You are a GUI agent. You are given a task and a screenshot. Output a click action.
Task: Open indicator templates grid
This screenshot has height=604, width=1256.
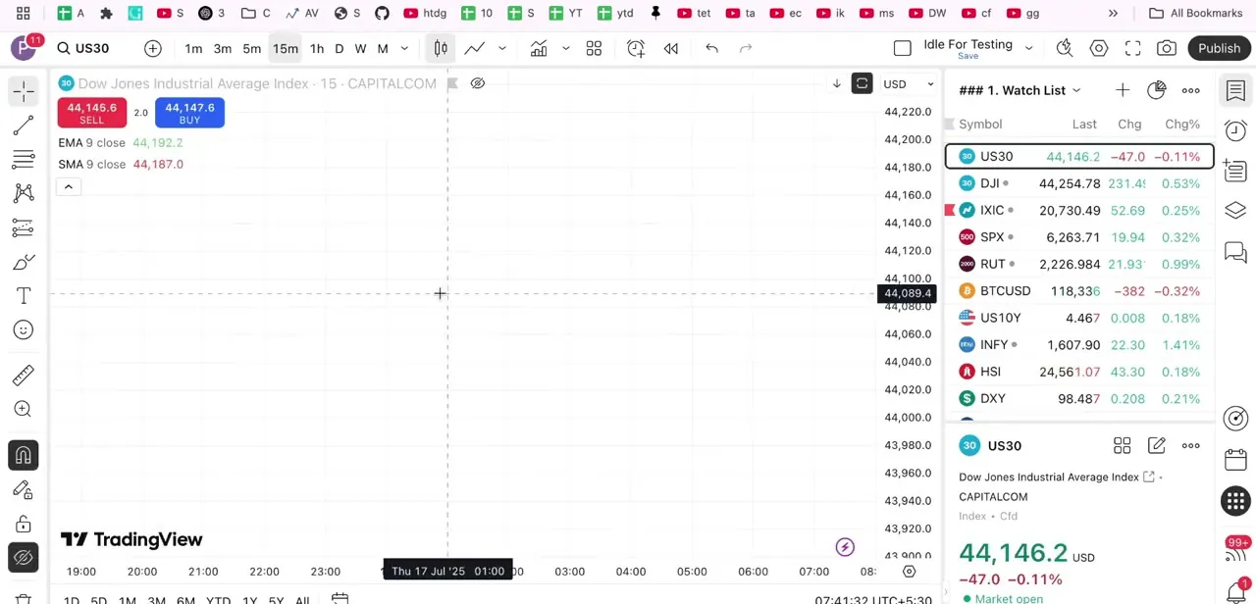pyautogui.click(x=594, y=48)
